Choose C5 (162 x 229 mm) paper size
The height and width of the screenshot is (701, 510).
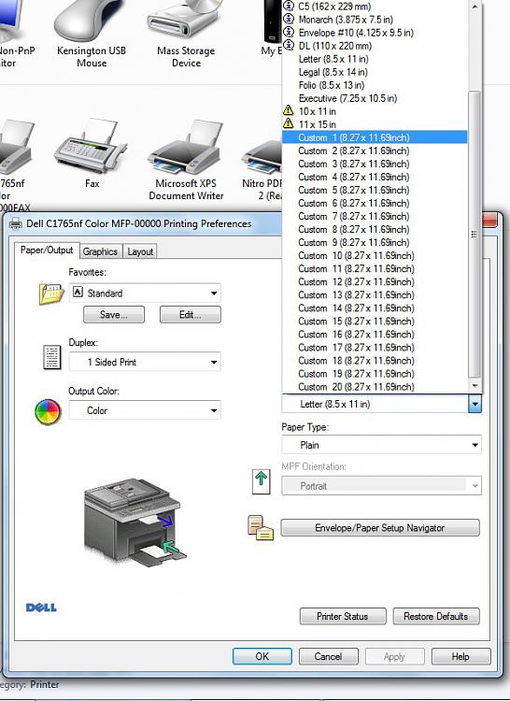pyautogui.click(x=375, y=7)
